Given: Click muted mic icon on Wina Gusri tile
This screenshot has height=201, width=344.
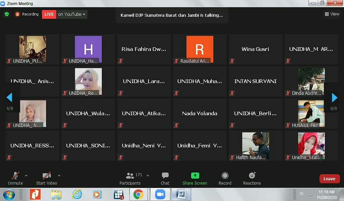Looking at the screenshot, I should [x=232, y=61].
